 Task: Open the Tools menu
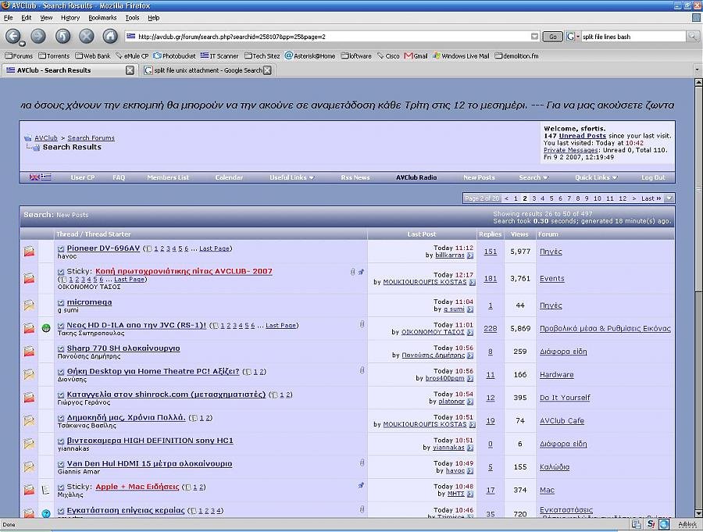coord(132,17)
